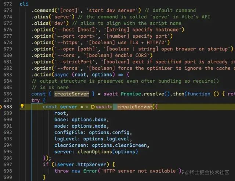Click the cli identifier on line 672
The image size is (235, 181).
24,4
